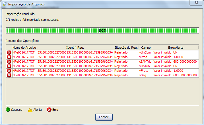Click Rejeitado status in the vSeg row

[x=121, y=75]
